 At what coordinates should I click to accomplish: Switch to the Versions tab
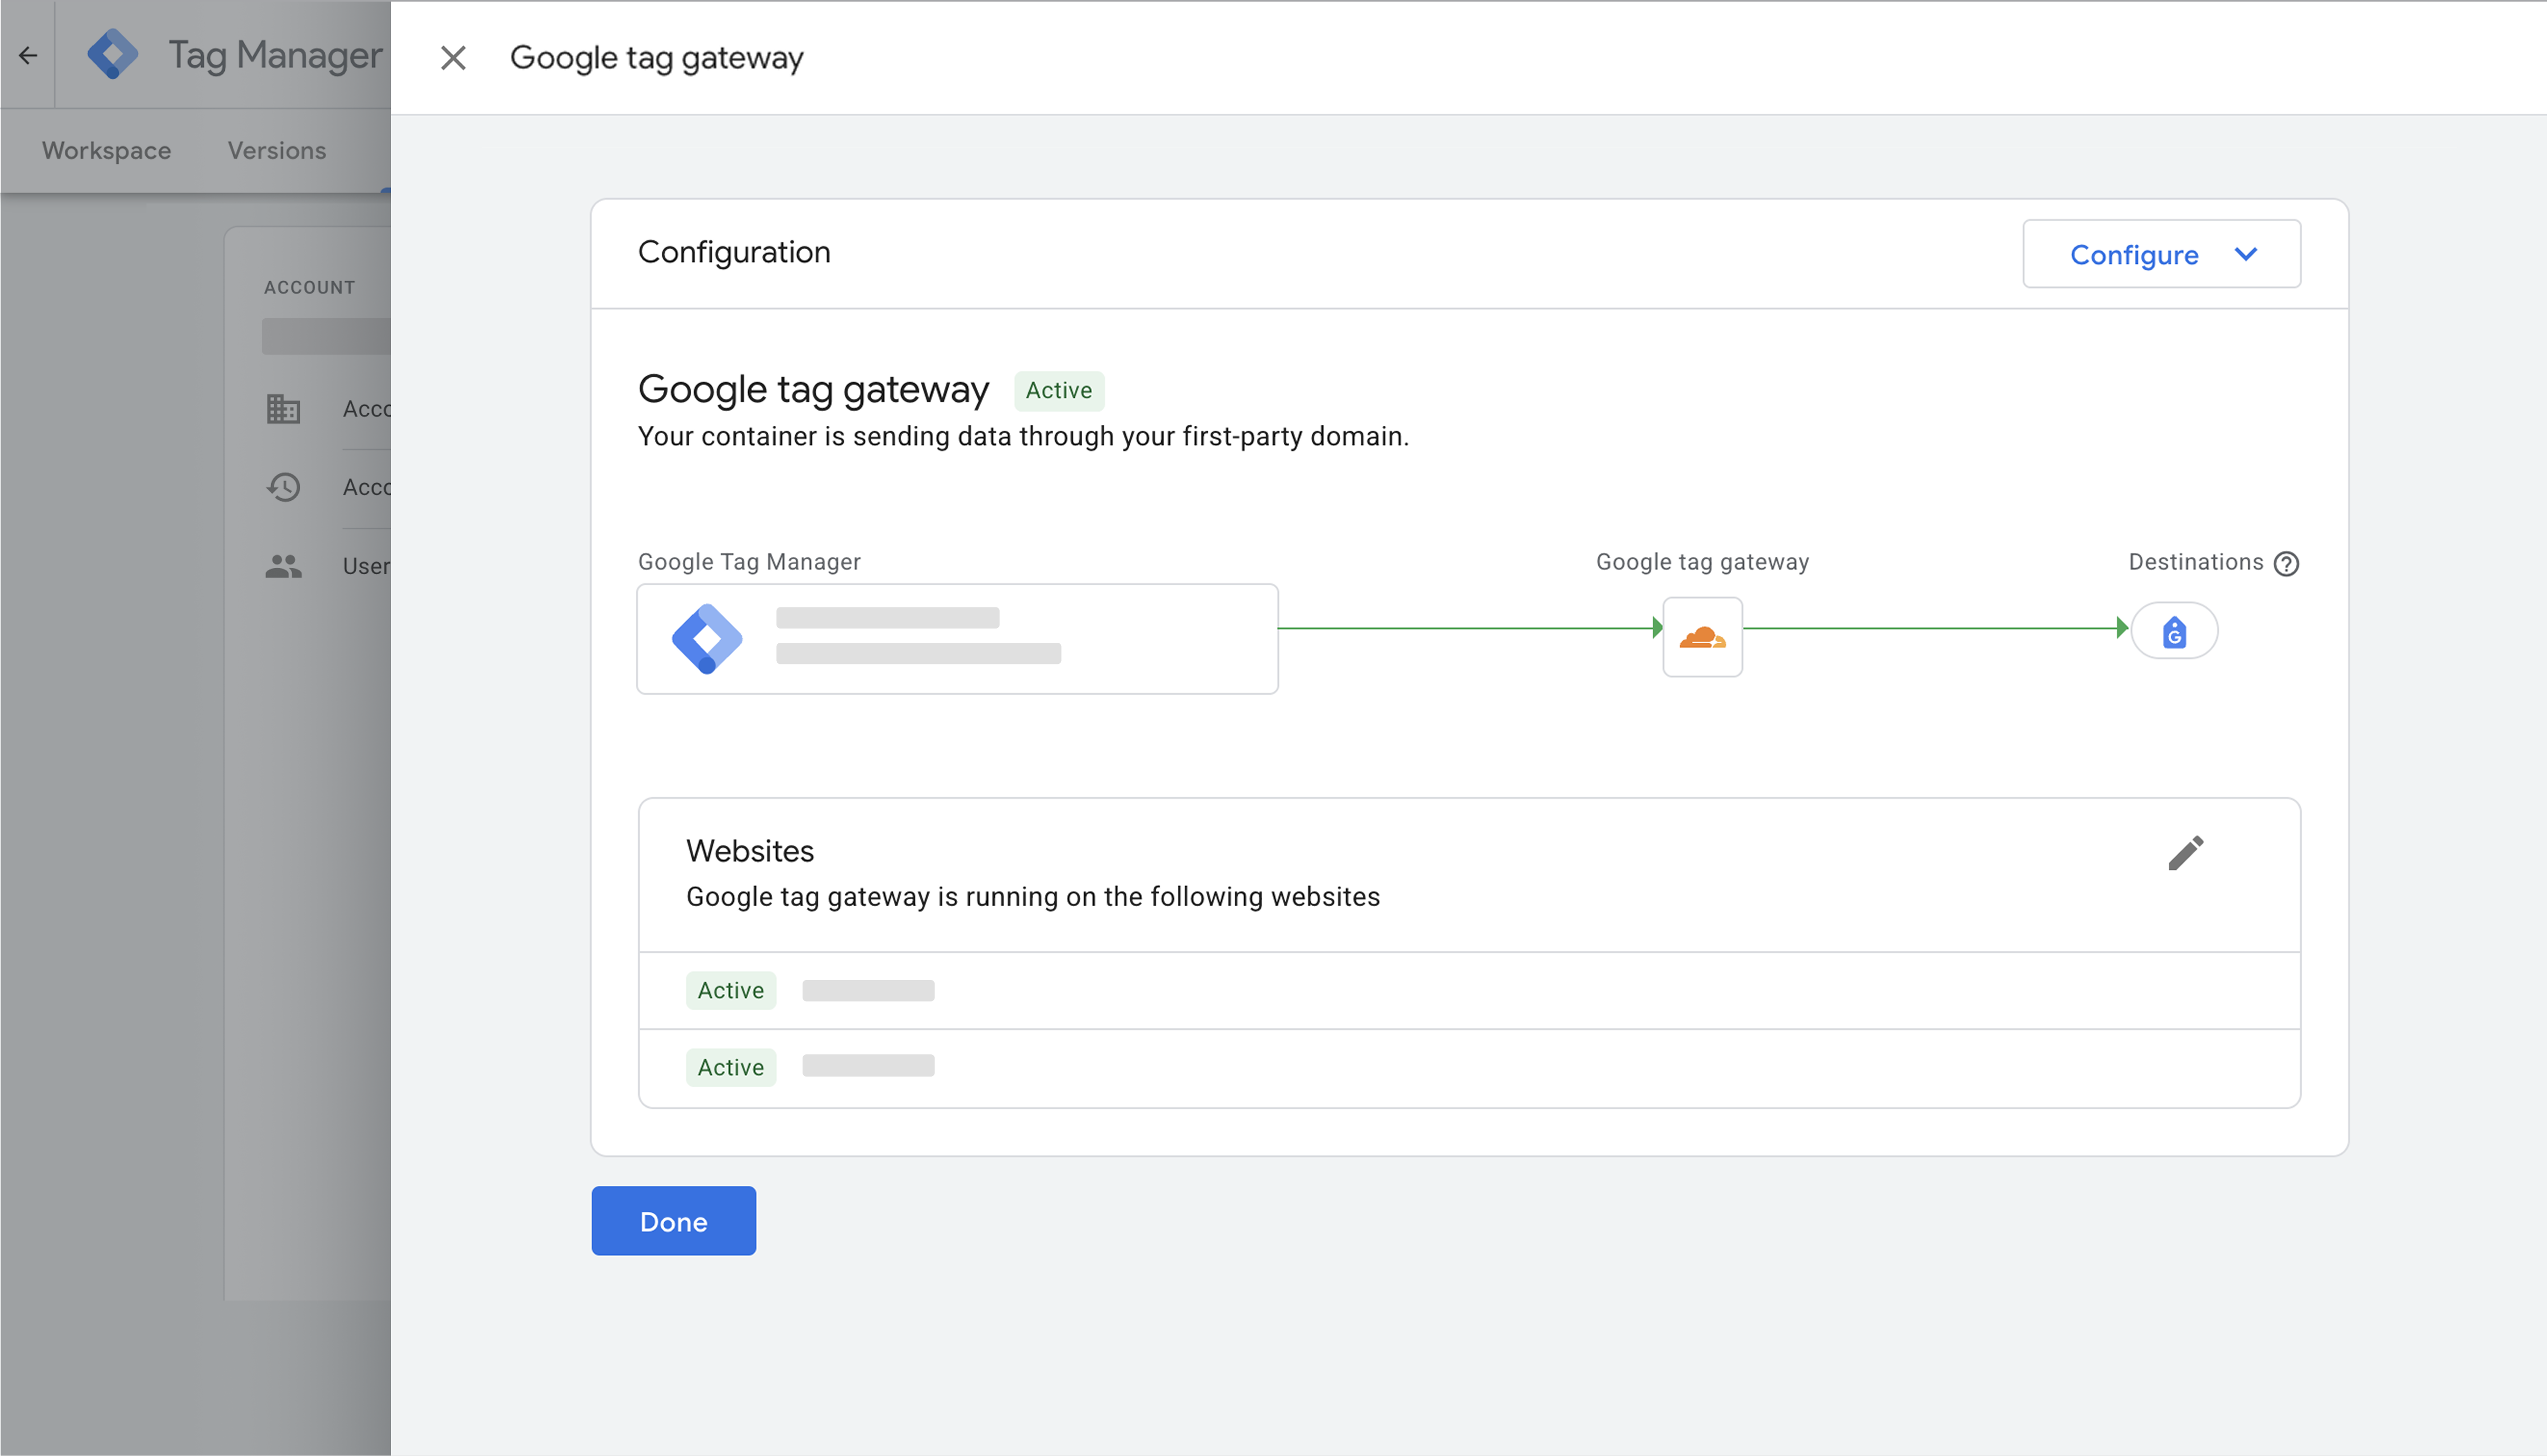[277, 150]
